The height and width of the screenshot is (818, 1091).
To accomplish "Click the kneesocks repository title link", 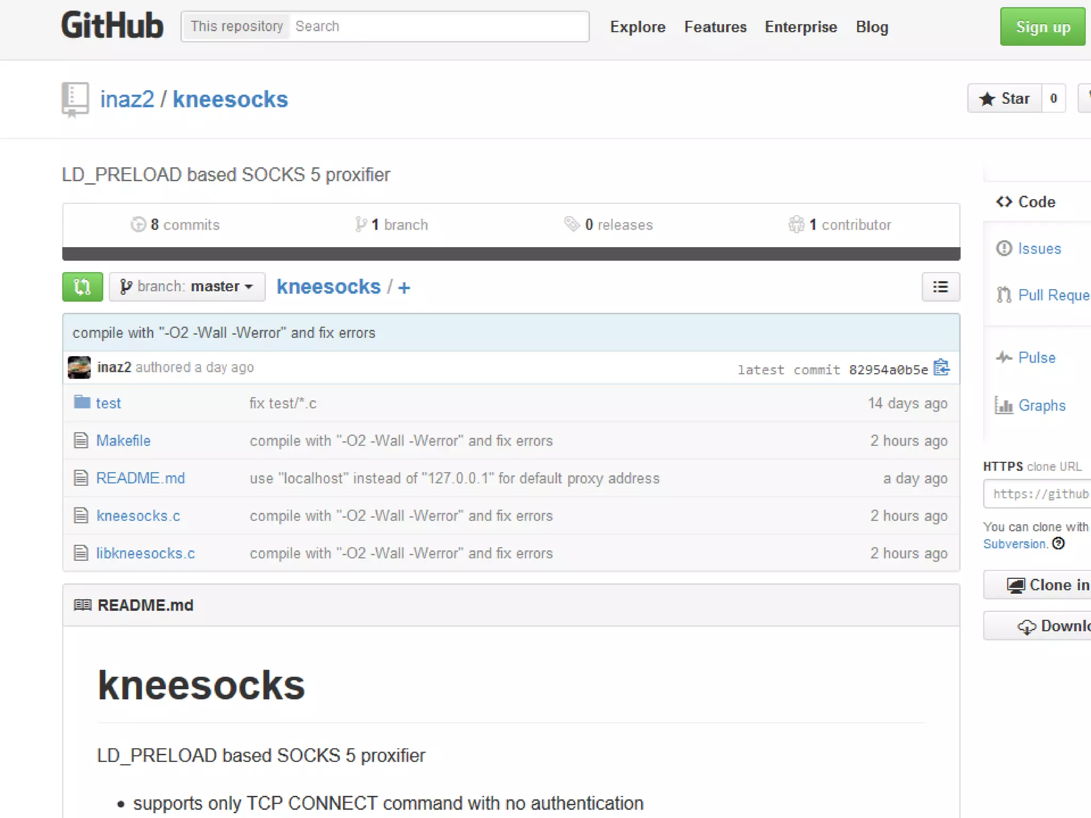I will click(230, 100).
